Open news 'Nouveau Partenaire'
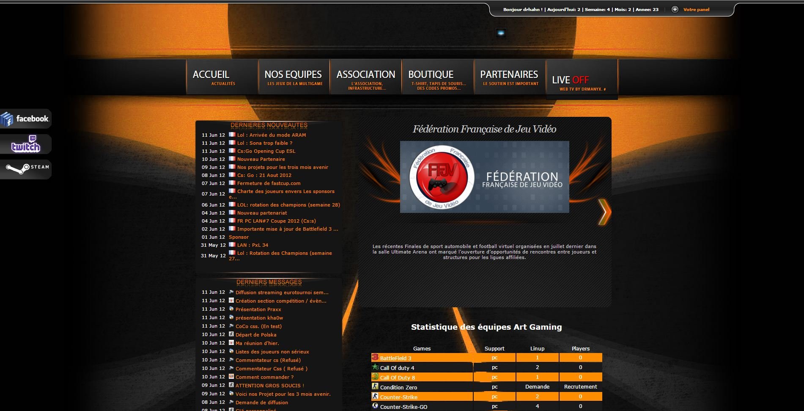Image resolution: width=804 pixels, height=411 pixels. point(261,159)
